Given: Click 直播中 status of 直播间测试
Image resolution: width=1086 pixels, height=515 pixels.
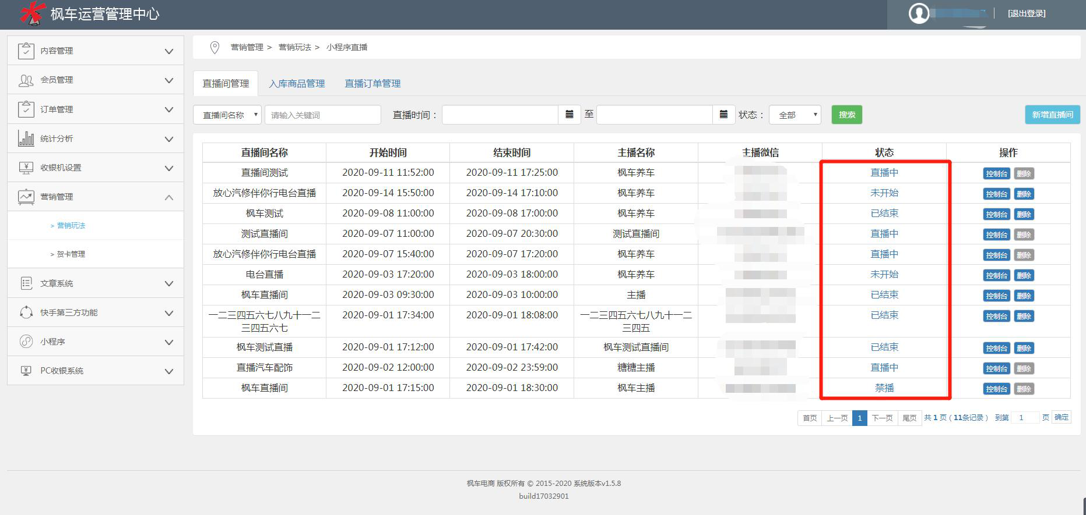Looking at the screenshot, I should click(884, 173).
